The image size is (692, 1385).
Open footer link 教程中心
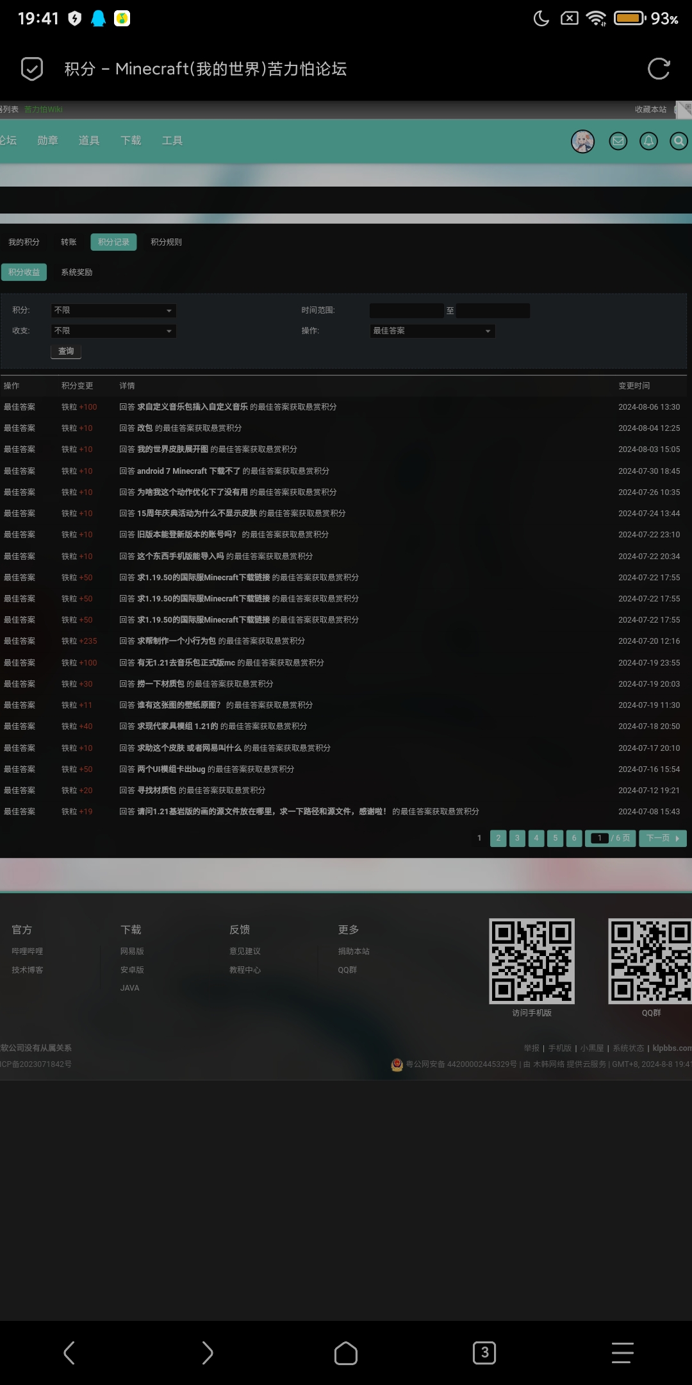click(x=245, y=969)
